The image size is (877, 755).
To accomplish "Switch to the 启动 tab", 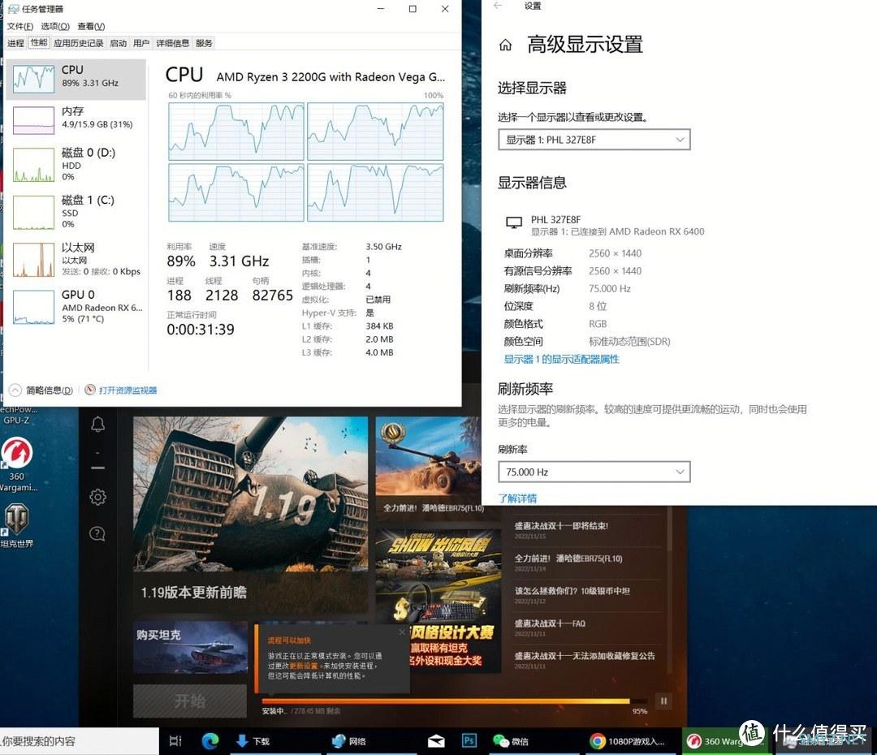I will [118, 43].
